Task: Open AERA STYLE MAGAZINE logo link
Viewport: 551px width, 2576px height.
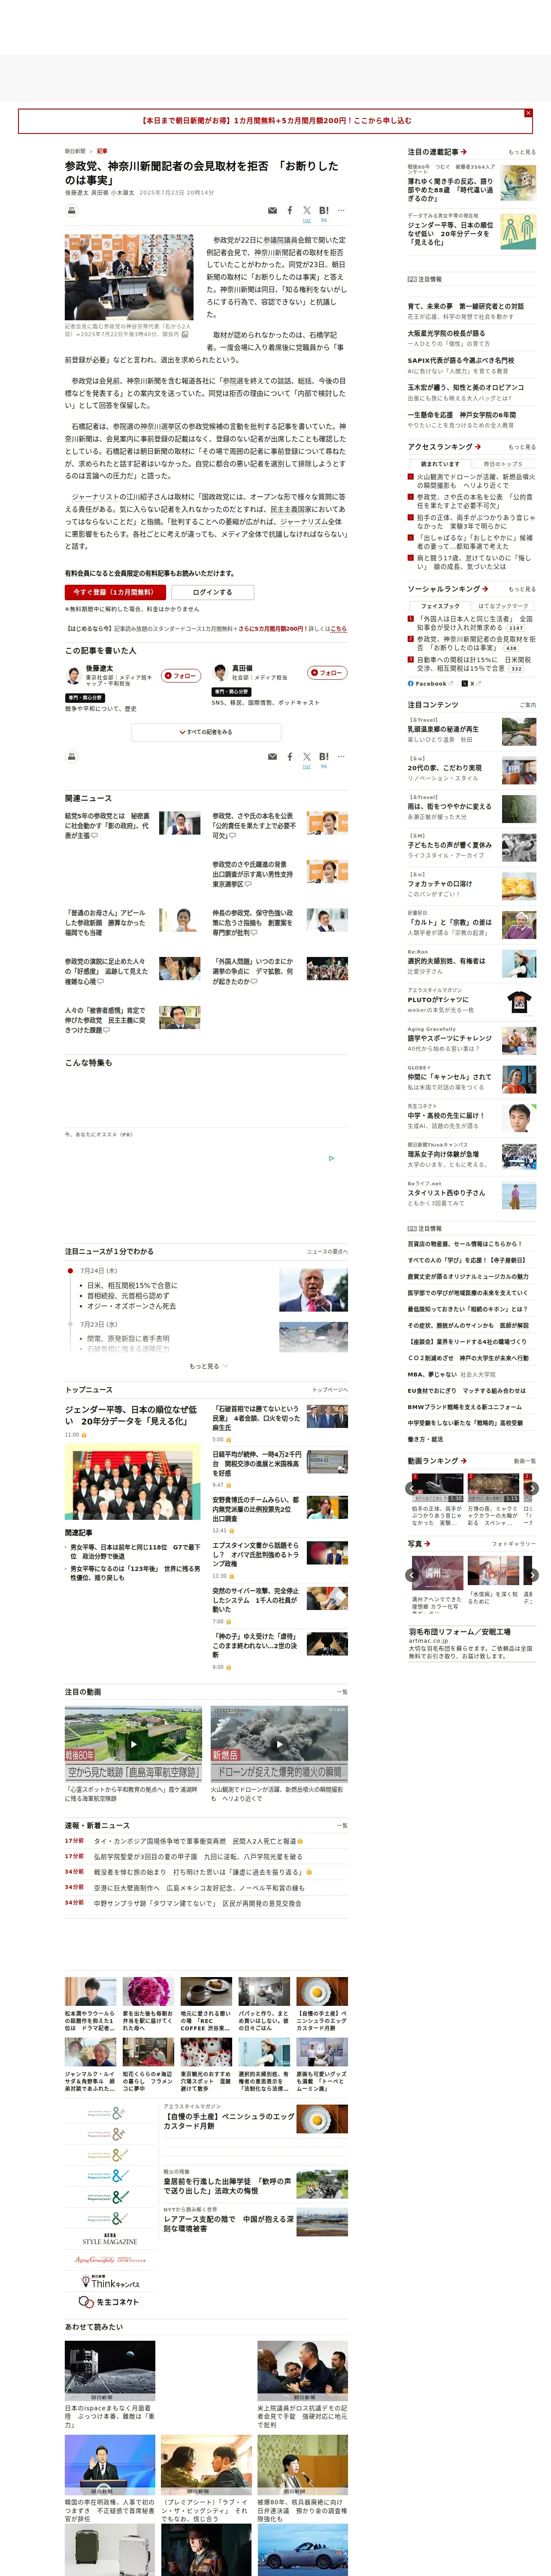Action: [109, 2239]
